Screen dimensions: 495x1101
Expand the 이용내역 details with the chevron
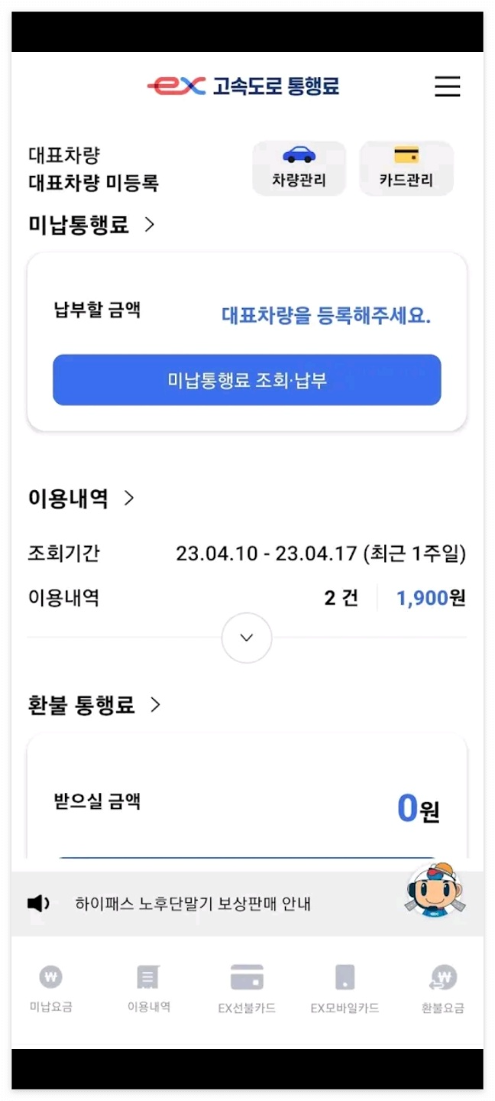pyautogui.click(x=246, y=637)
